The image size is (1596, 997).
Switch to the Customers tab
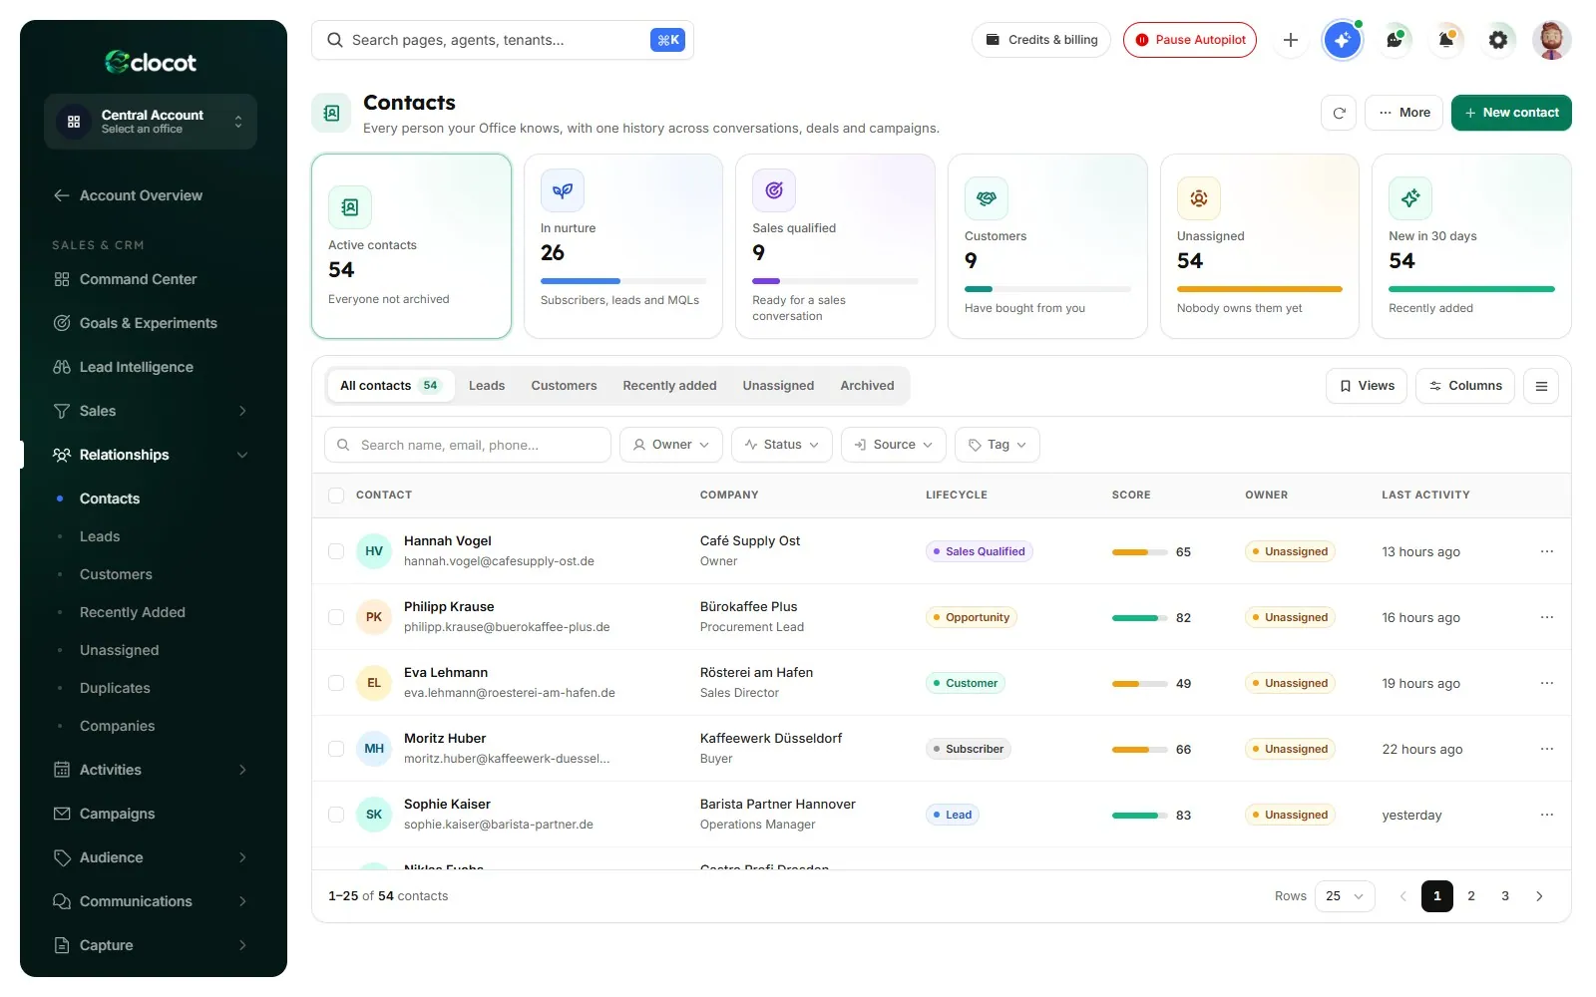[564, 386]
